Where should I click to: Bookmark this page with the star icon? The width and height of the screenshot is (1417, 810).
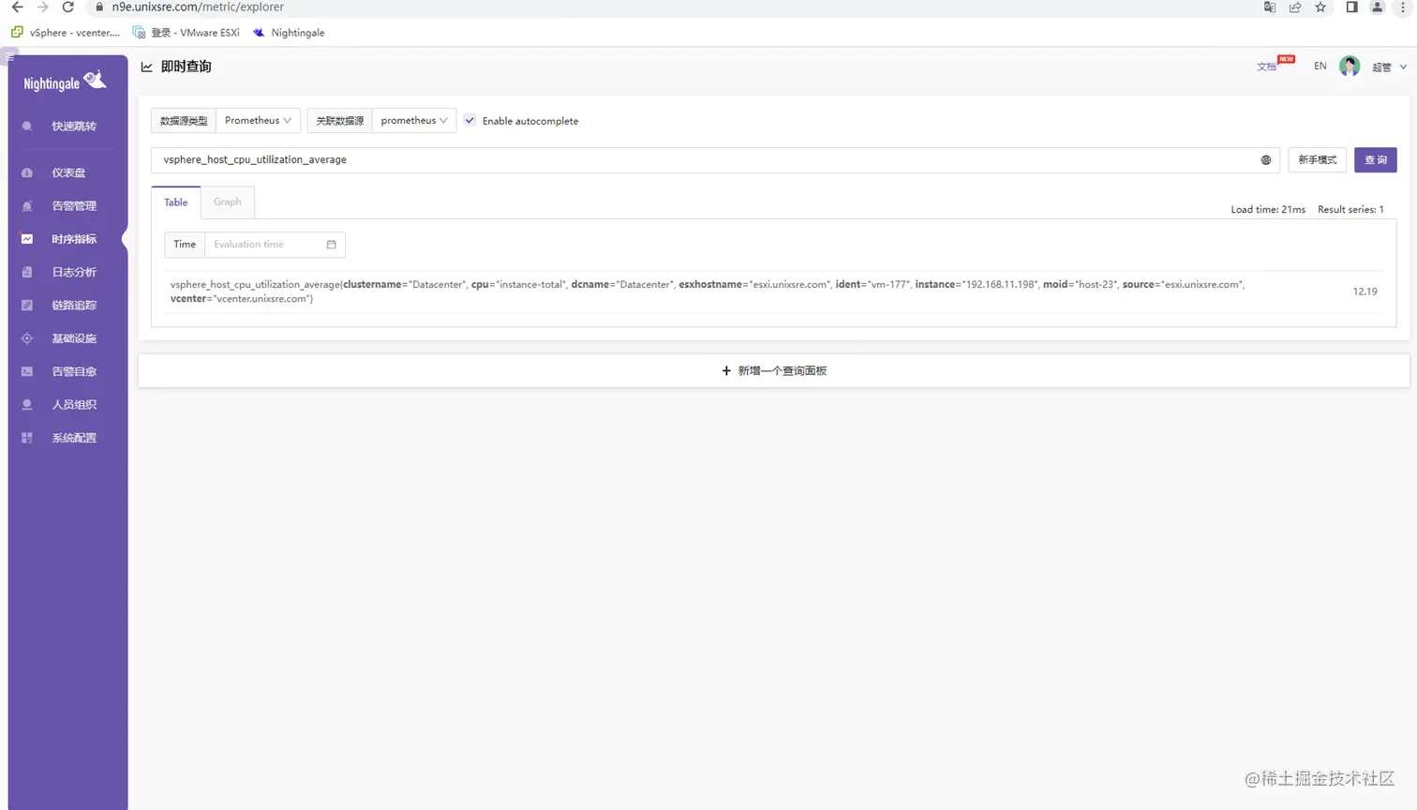pyautogui.click(x=1320, y=7)
